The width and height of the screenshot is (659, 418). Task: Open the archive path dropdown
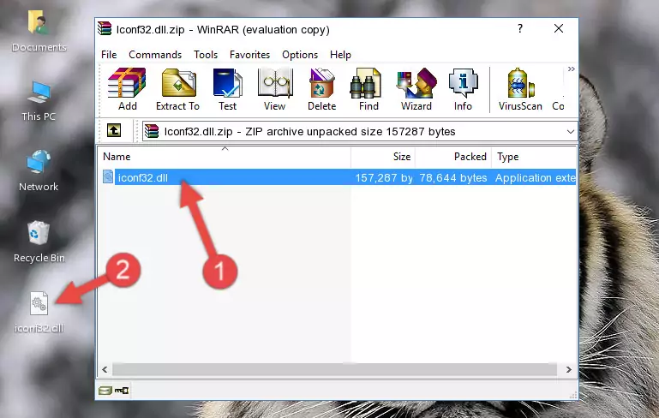pos(571,132)
